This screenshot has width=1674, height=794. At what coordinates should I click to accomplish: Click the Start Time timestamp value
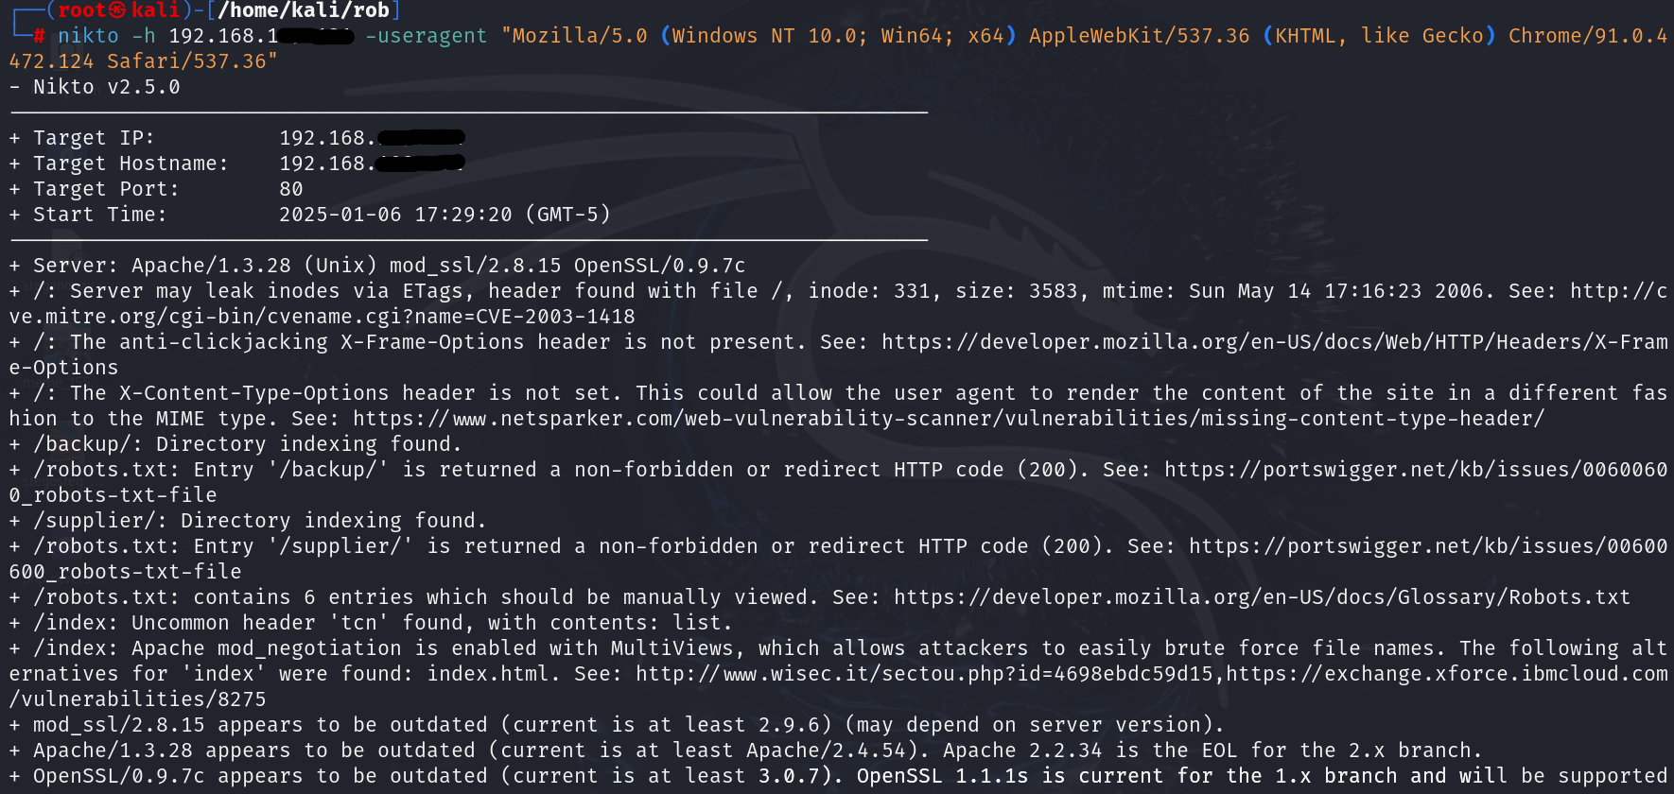[x=445, y=215]
